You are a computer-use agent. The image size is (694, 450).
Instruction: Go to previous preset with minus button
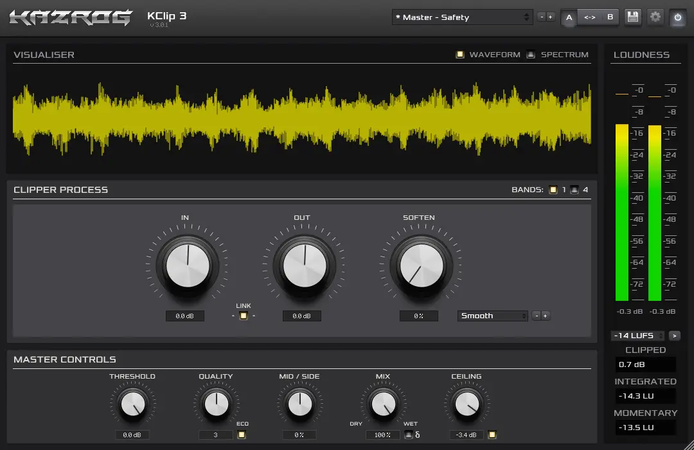[542, 17]
